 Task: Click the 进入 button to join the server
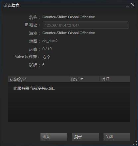pos(54,137)
